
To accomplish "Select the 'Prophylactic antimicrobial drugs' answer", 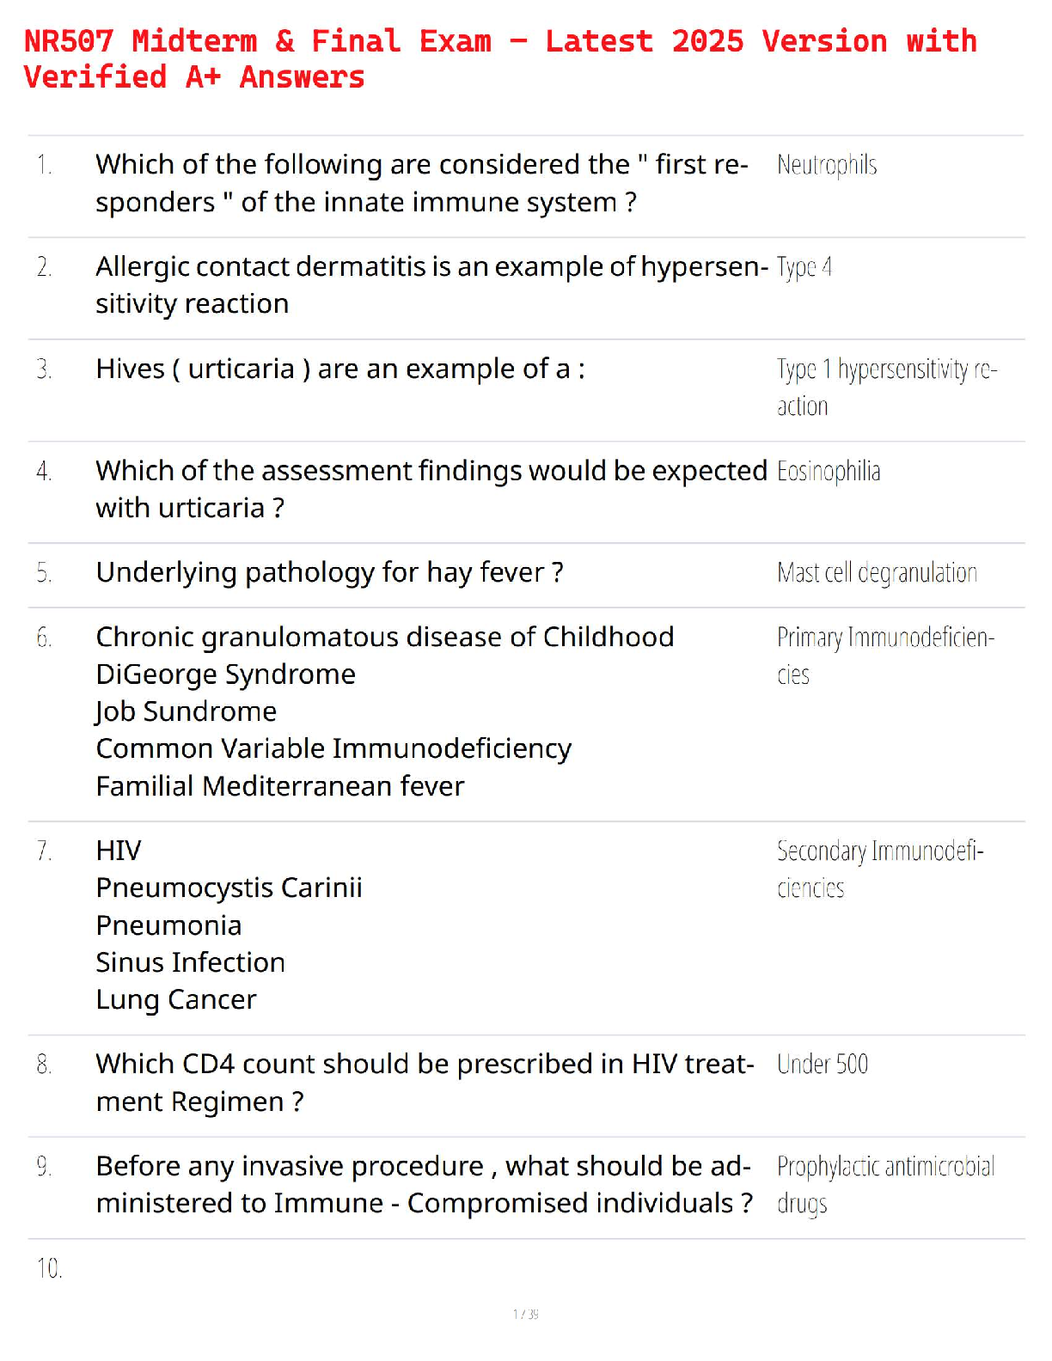I will [x=885, y=1185].
